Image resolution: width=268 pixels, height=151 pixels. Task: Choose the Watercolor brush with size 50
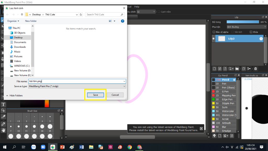[x=224, y=111]
